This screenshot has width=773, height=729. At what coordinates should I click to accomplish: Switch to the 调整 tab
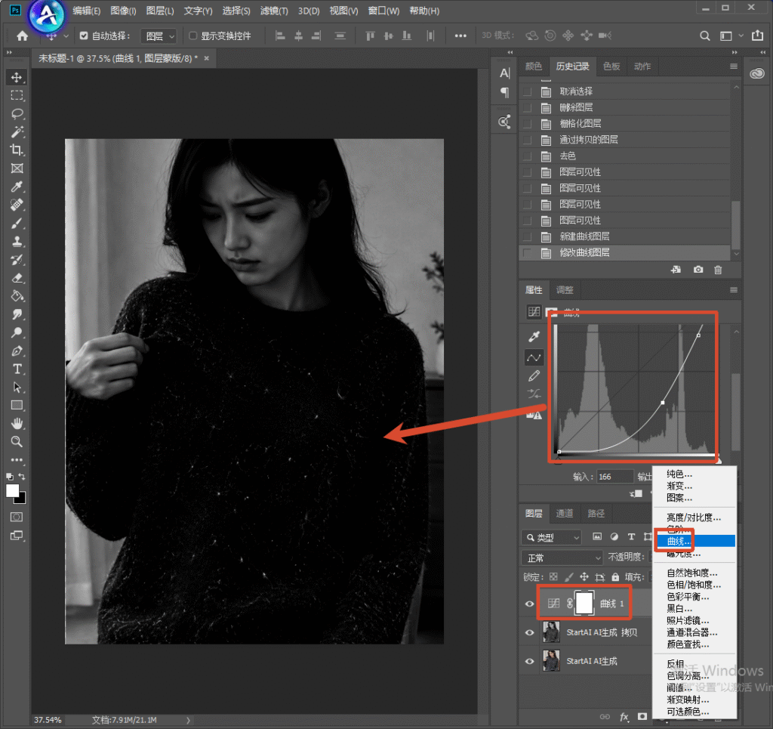pyautogui.click(x=565, y=289)
